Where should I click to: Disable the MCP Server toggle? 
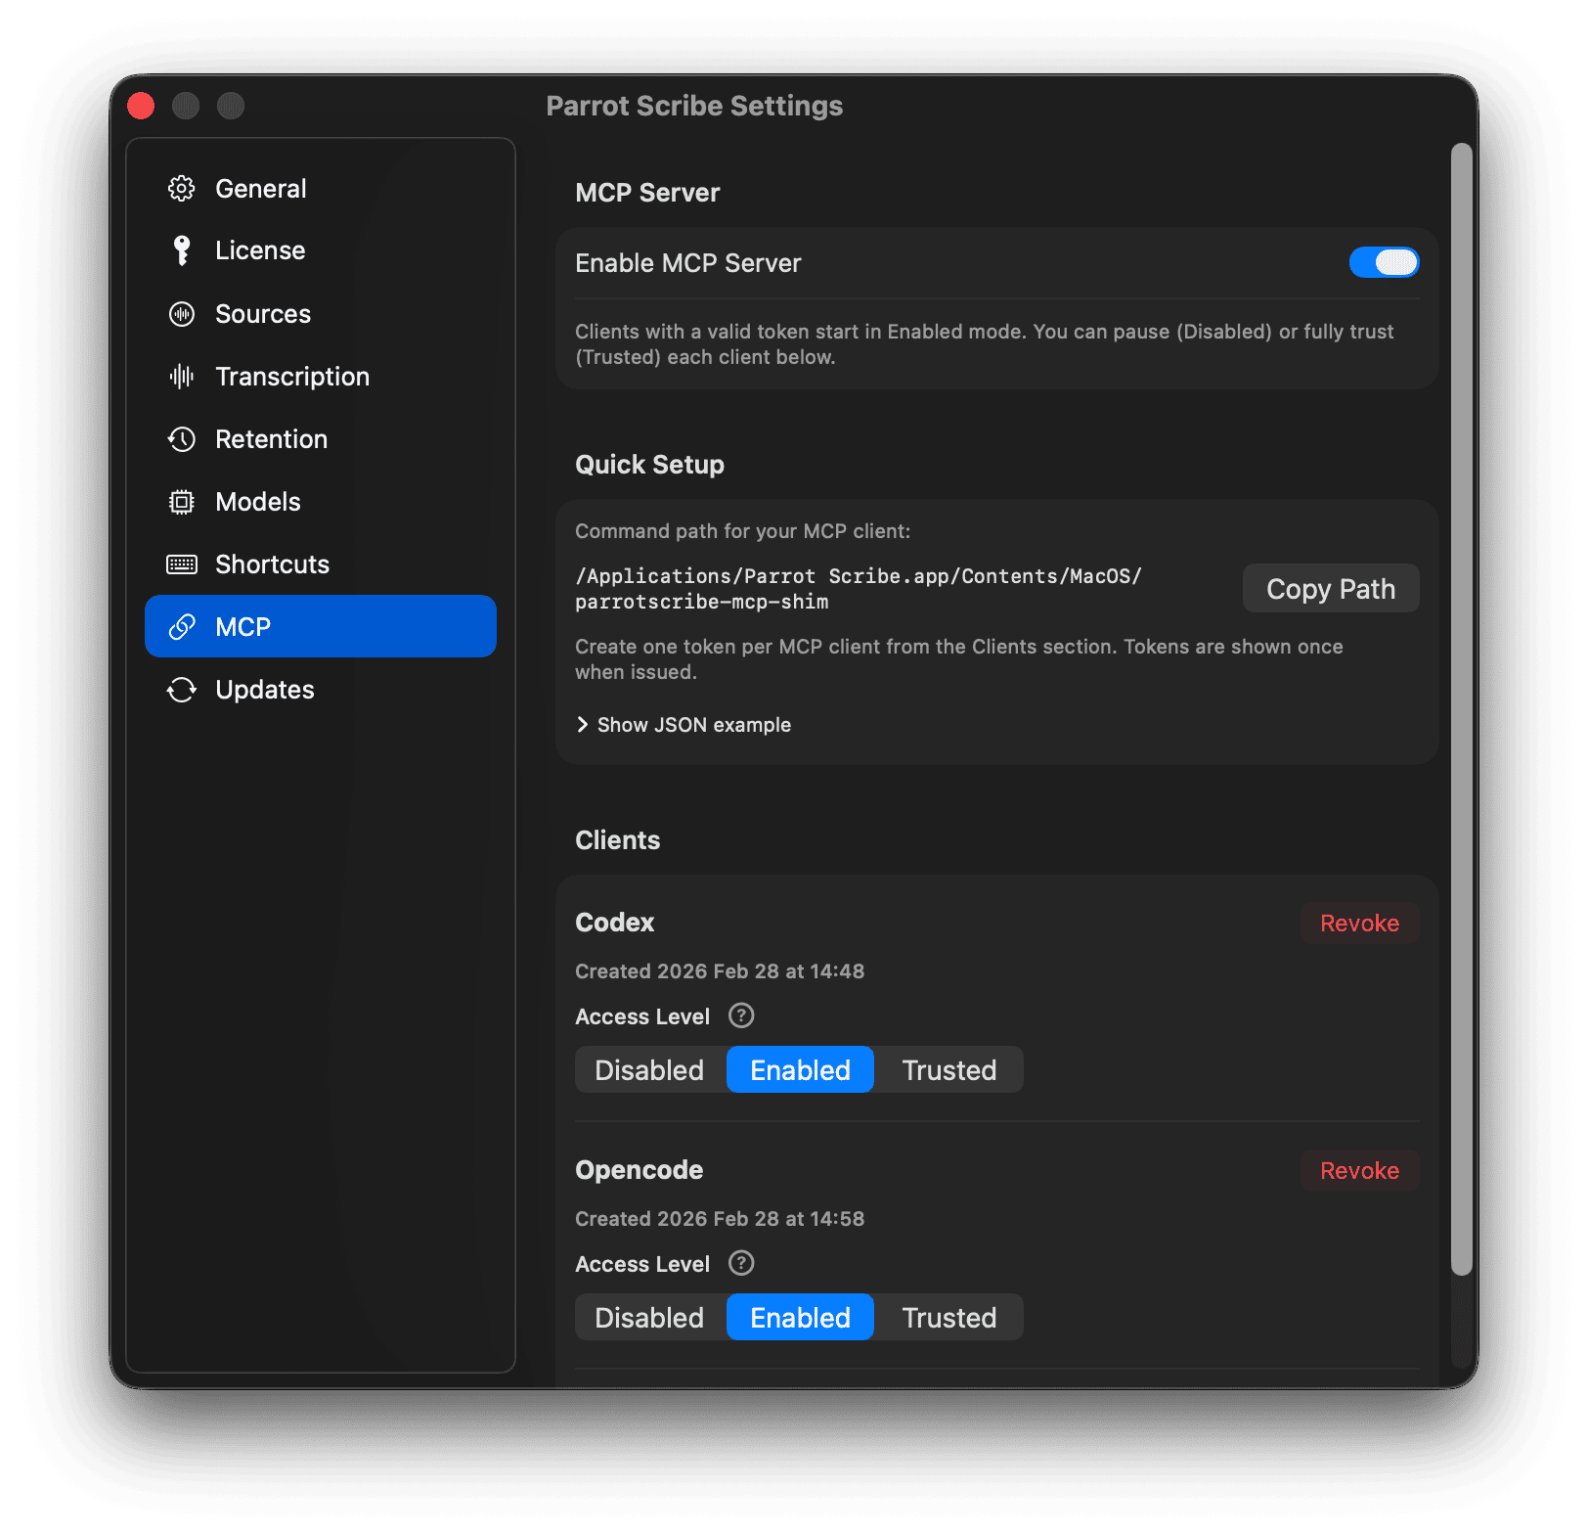pos(1384,262)
